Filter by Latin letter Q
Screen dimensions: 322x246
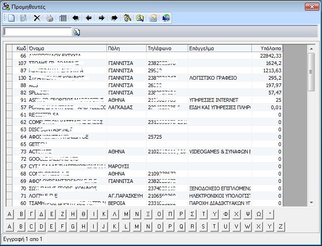pyautogui.click(x=181, y=227)
